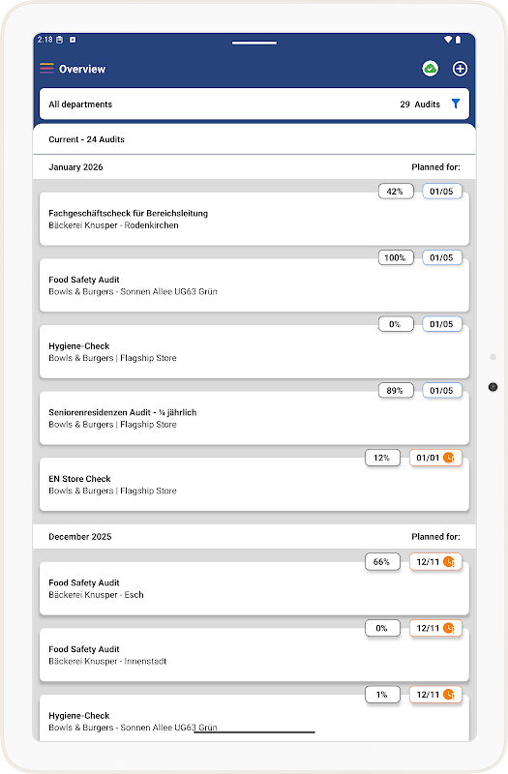Screen dimensions: 508x774
Task: Collapse the January 2026 group header
Action: pyautogui.click(x=254, y=166)
